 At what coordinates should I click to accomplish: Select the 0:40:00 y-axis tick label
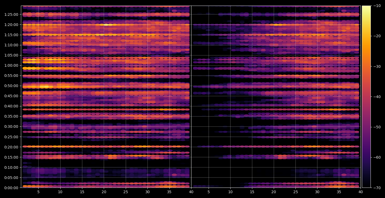11,106
